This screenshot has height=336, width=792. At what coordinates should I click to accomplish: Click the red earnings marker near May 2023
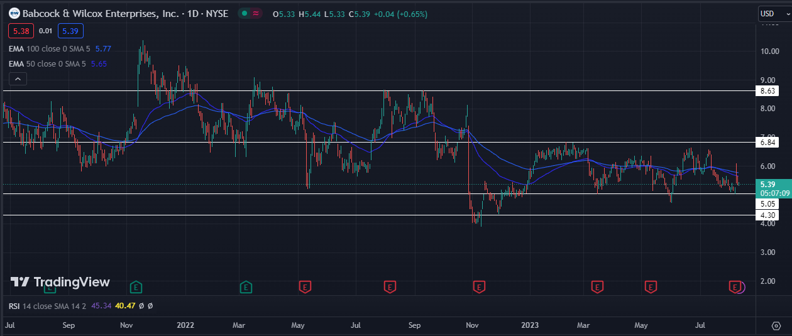coord(651,287)
